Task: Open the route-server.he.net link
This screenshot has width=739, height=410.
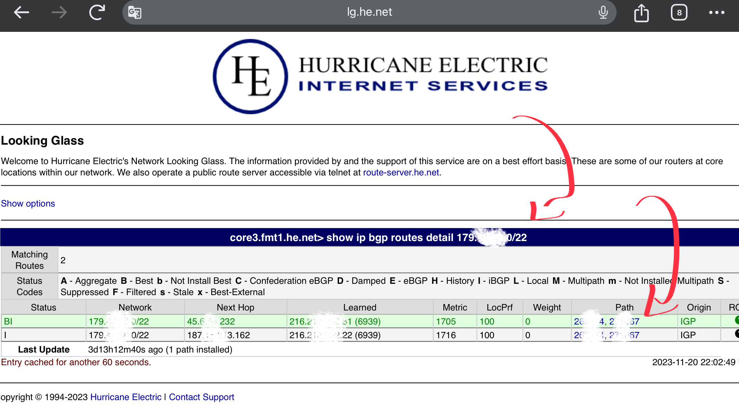Action: [x=401, y=172]
